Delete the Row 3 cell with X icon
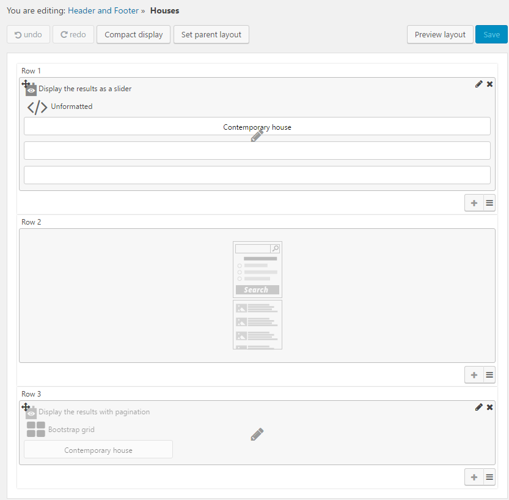Viewport: 509px width, 500px height. pyautogui.click(x=489, y=408)
